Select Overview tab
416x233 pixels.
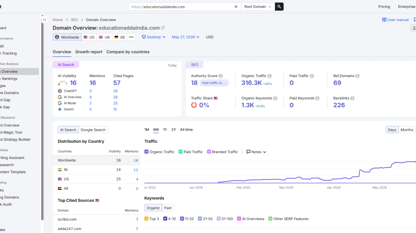(x=62, y=52)
